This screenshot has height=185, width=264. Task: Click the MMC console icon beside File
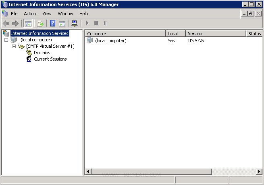pyautogui.click(x=5, y=14)
